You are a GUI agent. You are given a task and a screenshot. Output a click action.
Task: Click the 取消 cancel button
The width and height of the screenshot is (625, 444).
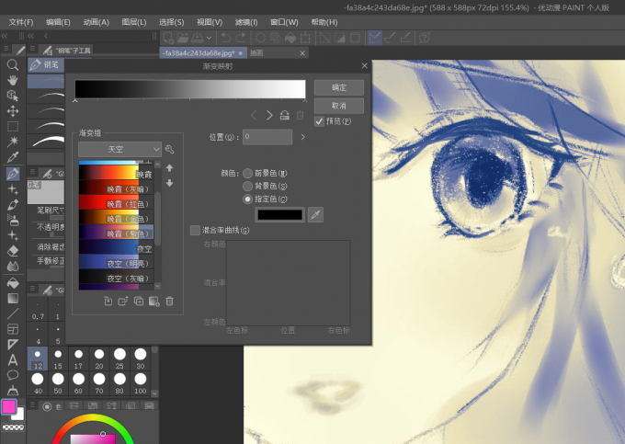pyautogui.click(x=339, y=106)
